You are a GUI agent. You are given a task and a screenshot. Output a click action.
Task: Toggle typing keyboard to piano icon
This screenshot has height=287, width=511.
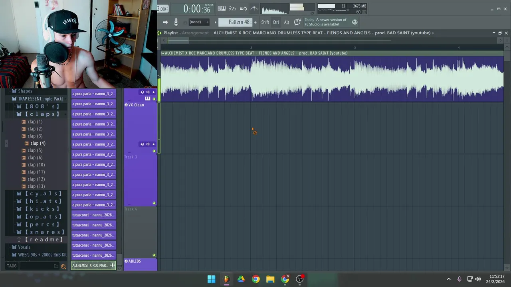click(222, 8)
